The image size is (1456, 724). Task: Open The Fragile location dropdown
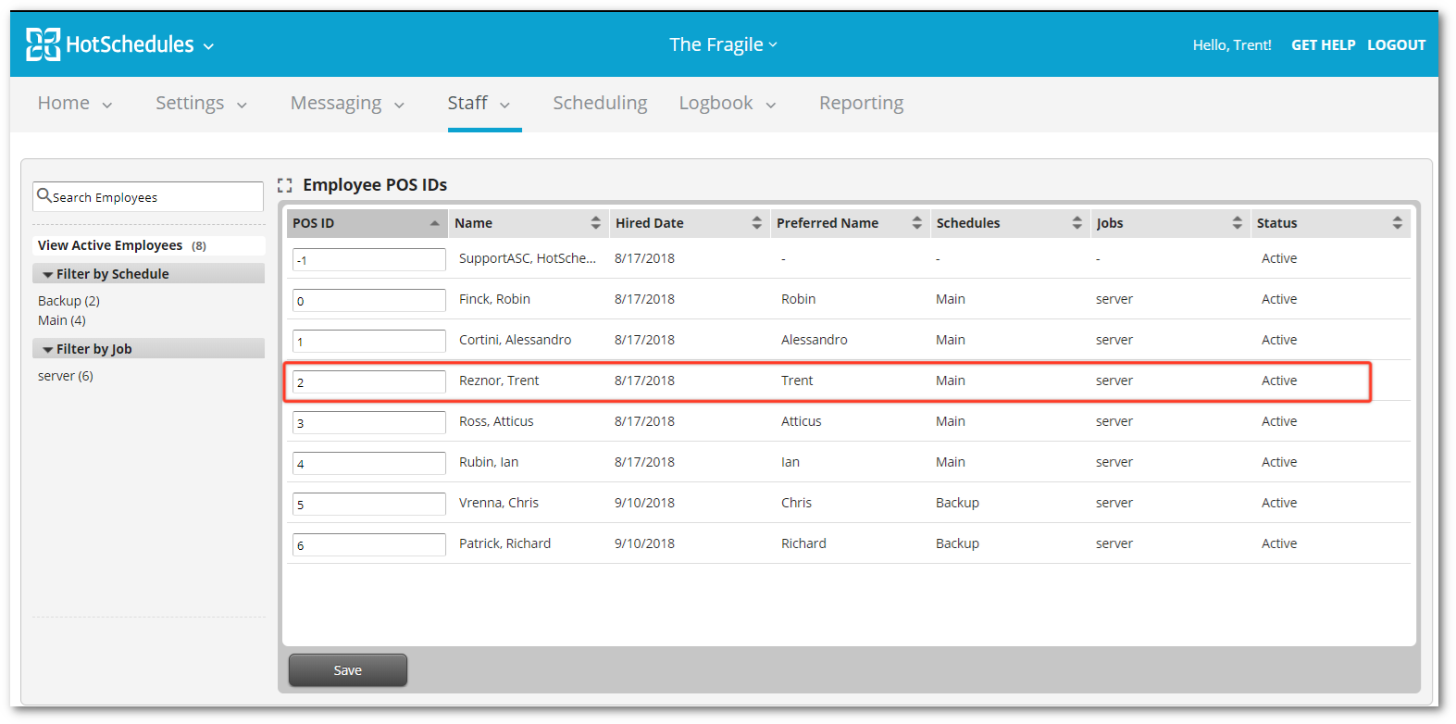click(x=723, y=44)
